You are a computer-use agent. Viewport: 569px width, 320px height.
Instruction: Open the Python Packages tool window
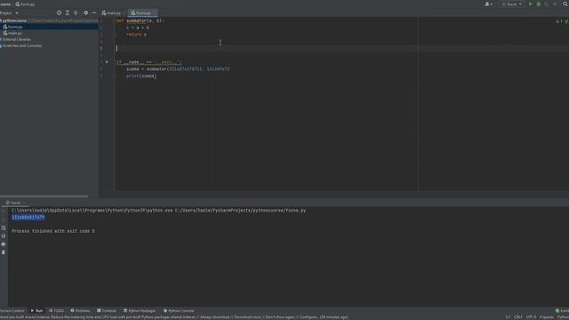point(140,311)
